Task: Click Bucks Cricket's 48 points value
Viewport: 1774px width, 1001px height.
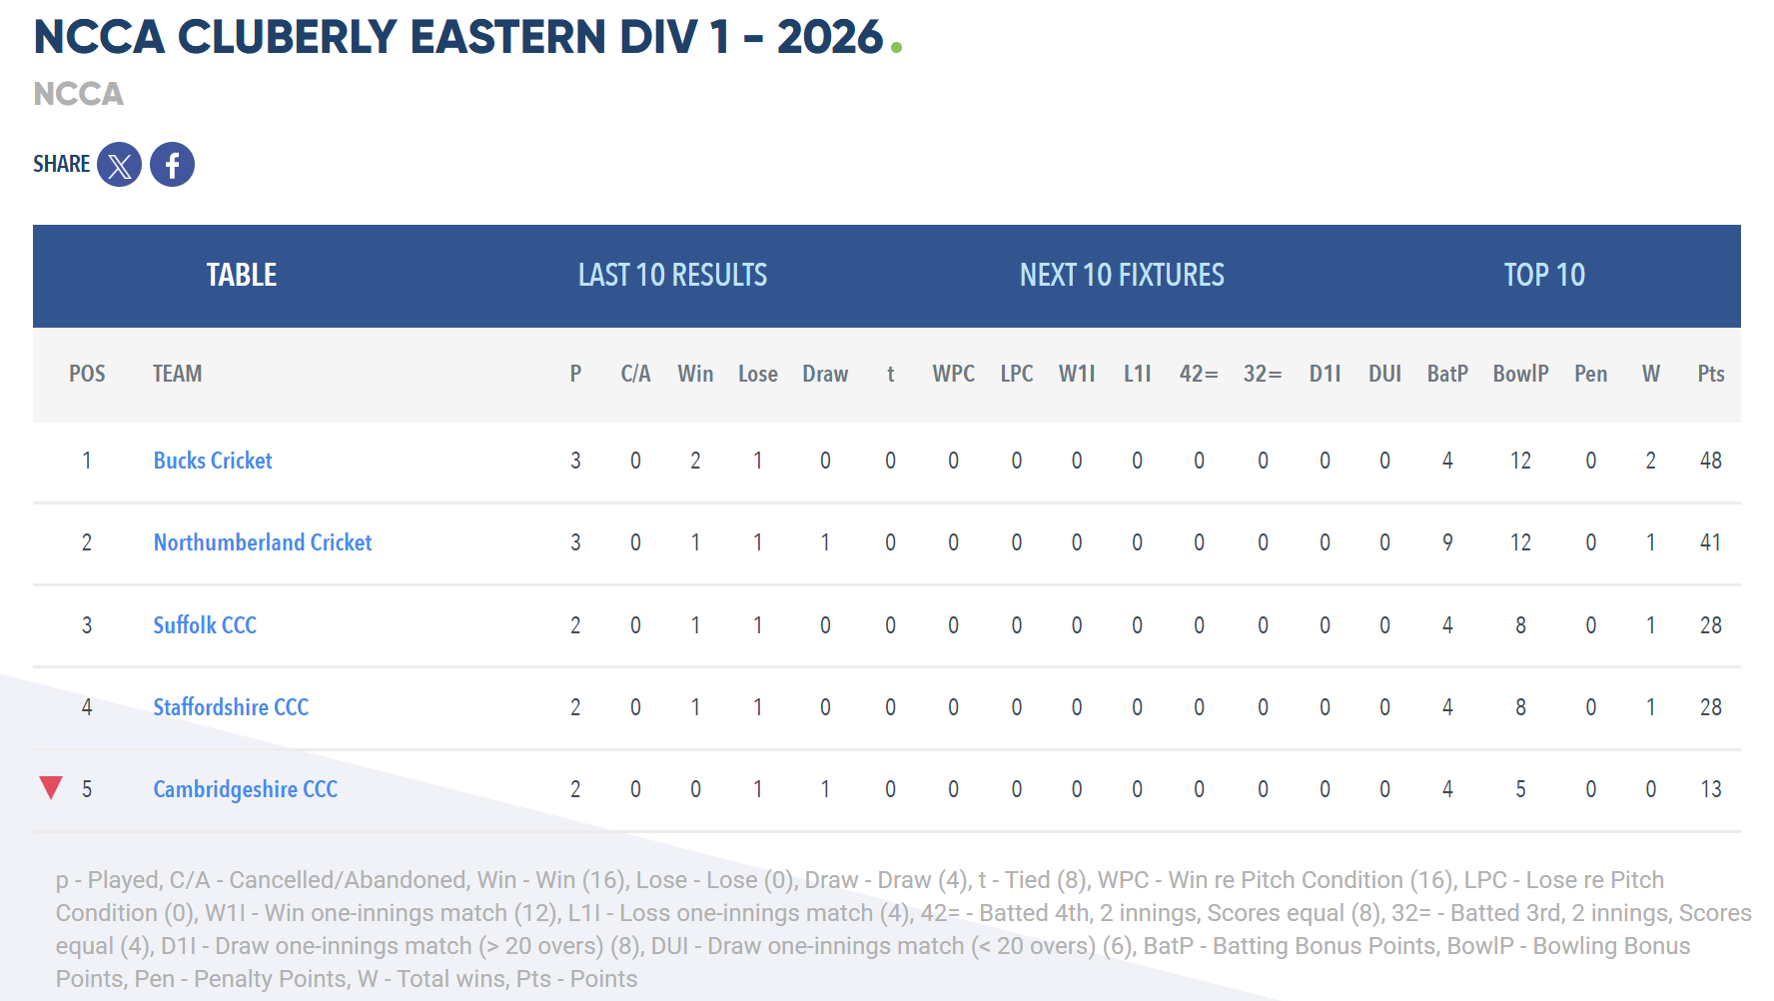Action: click(1711, 461)
